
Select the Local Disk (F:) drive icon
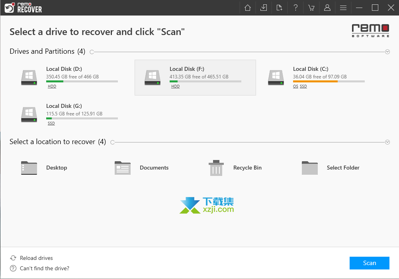tap(153, 78)
